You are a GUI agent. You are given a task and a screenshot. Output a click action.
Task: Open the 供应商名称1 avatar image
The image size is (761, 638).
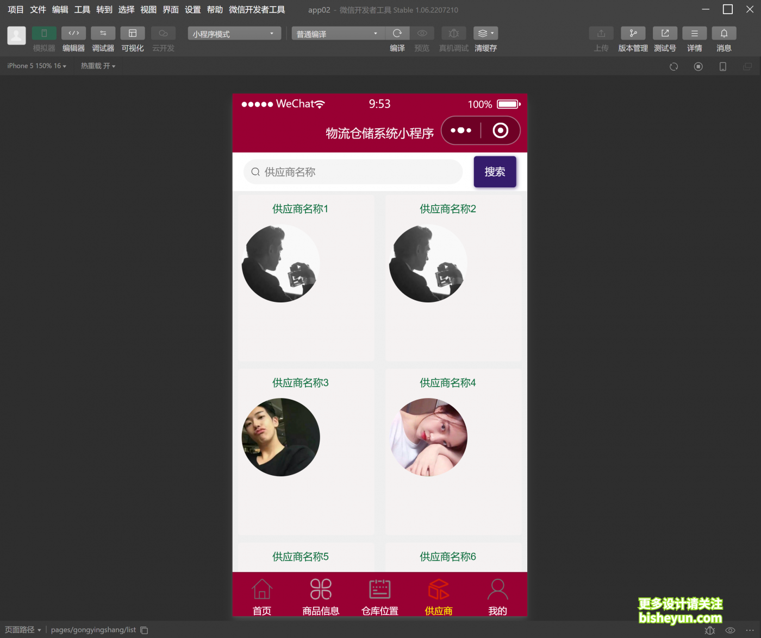coord(281,263)
